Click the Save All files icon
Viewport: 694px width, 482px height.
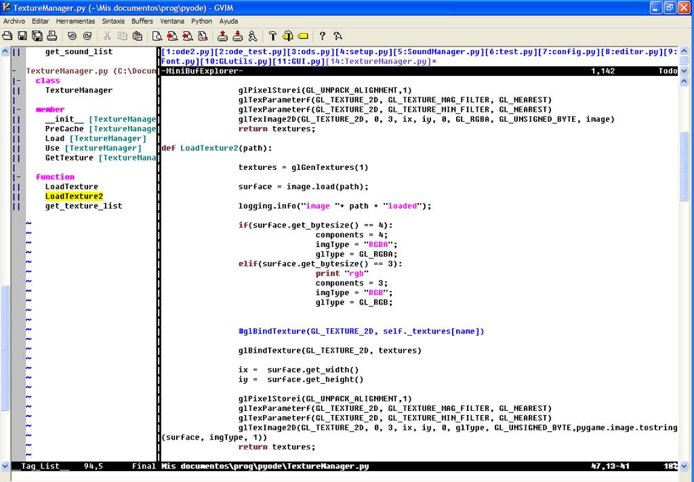(37, 36)
